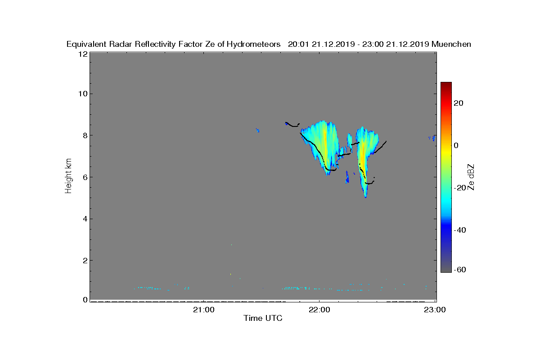Click the height tick label 6
The width and height of the screenshot is (540, 360).
click(x=85, y=177)
